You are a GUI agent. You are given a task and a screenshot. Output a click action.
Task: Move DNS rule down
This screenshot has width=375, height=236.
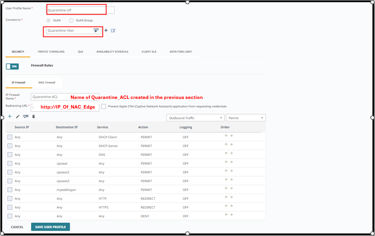click(x=232, y=153)
